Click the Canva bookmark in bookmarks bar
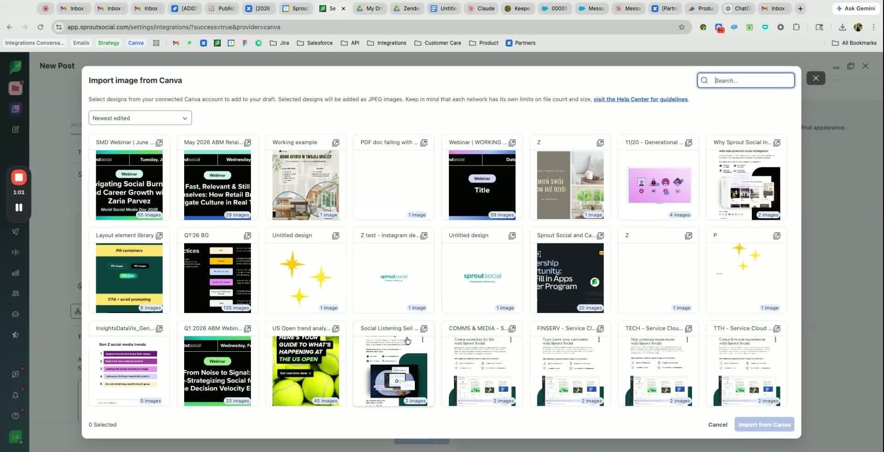884x452 pixels. [136, 43]
